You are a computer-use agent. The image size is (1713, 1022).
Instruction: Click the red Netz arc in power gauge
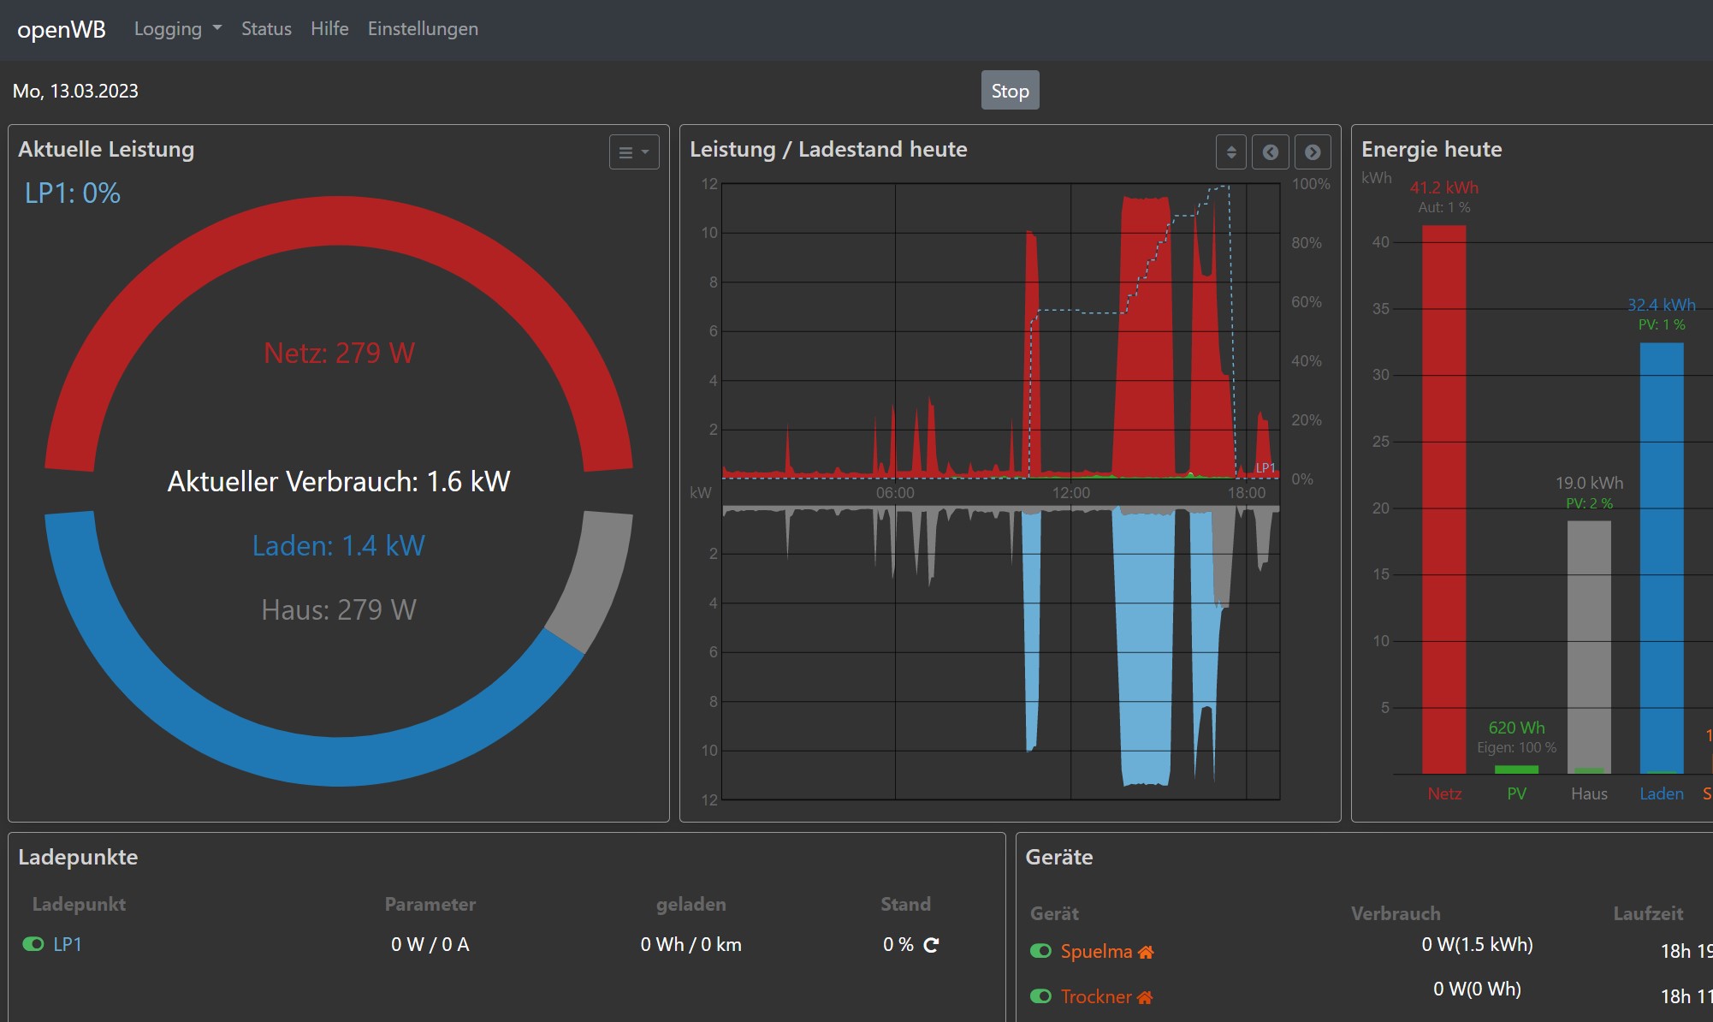pyautogui.click(x=339, y=223)
